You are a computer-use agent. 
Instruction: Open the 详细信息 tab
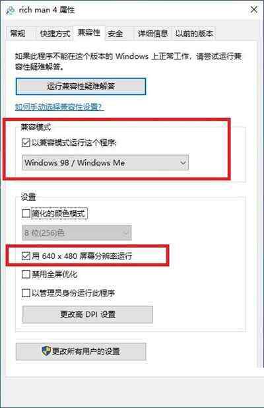click(x=152, y=34)
